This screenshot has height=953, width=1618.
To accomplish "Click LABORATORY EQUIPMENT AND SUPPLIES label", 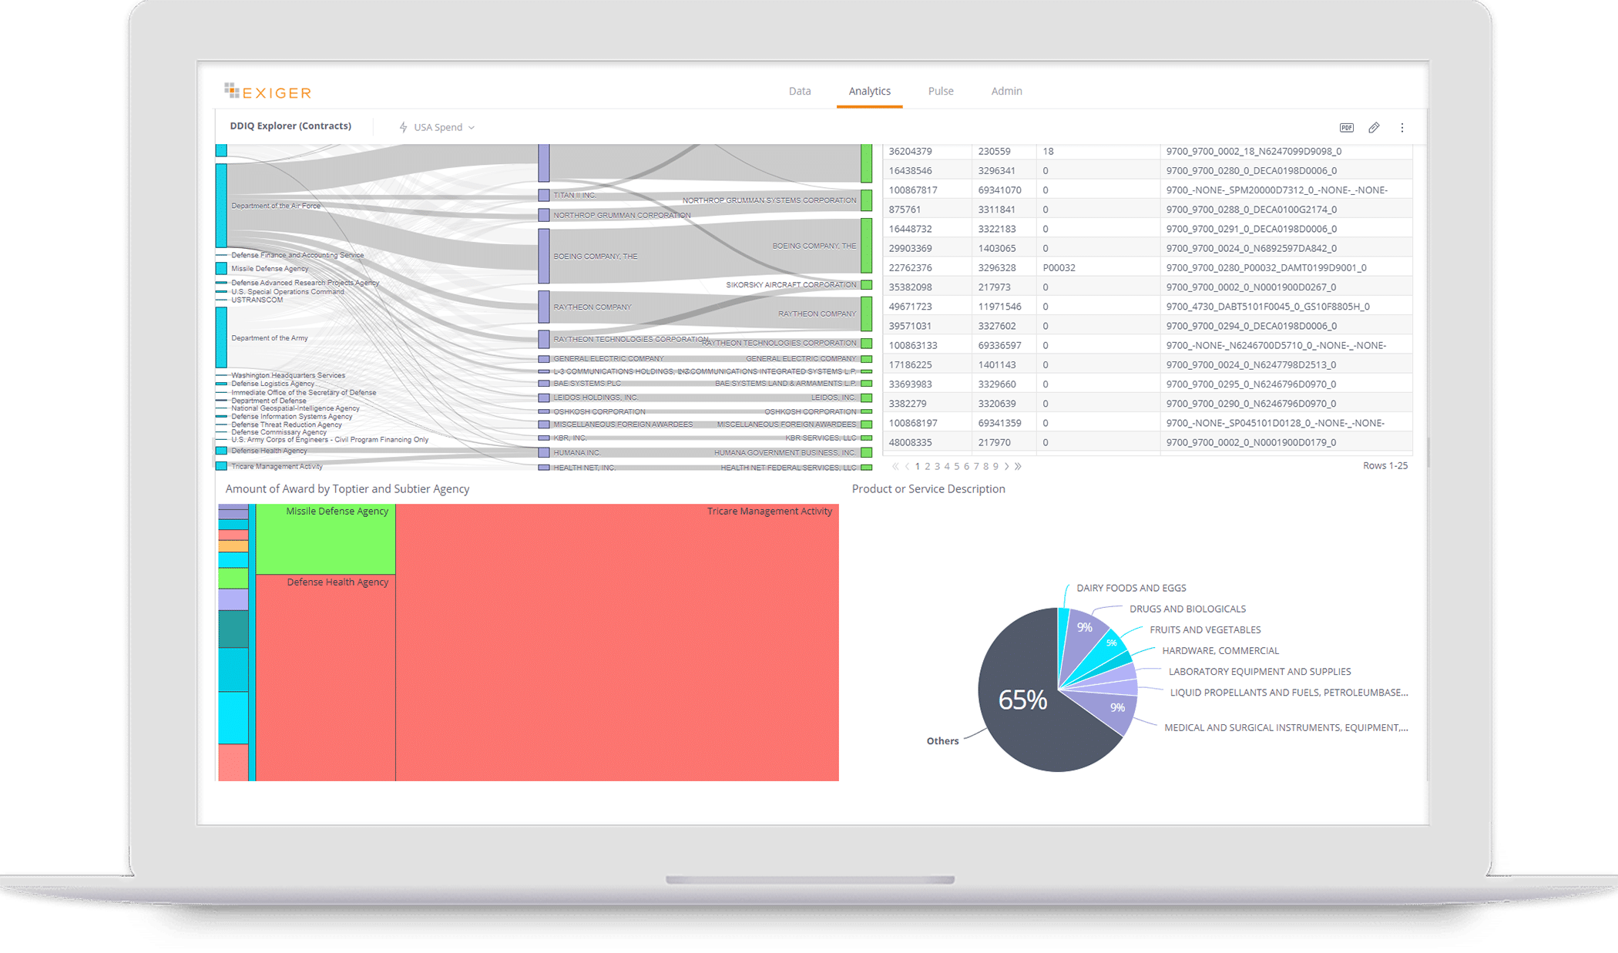I will [1260, 671].
